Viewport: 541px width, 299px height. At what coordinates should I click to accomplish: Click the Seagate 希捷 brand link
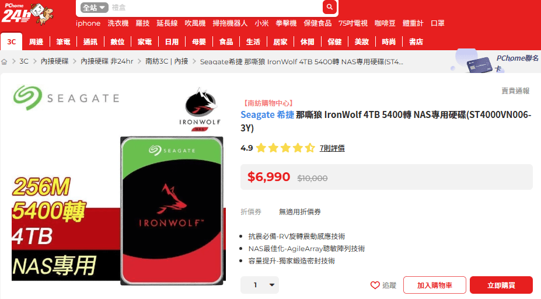267,114
